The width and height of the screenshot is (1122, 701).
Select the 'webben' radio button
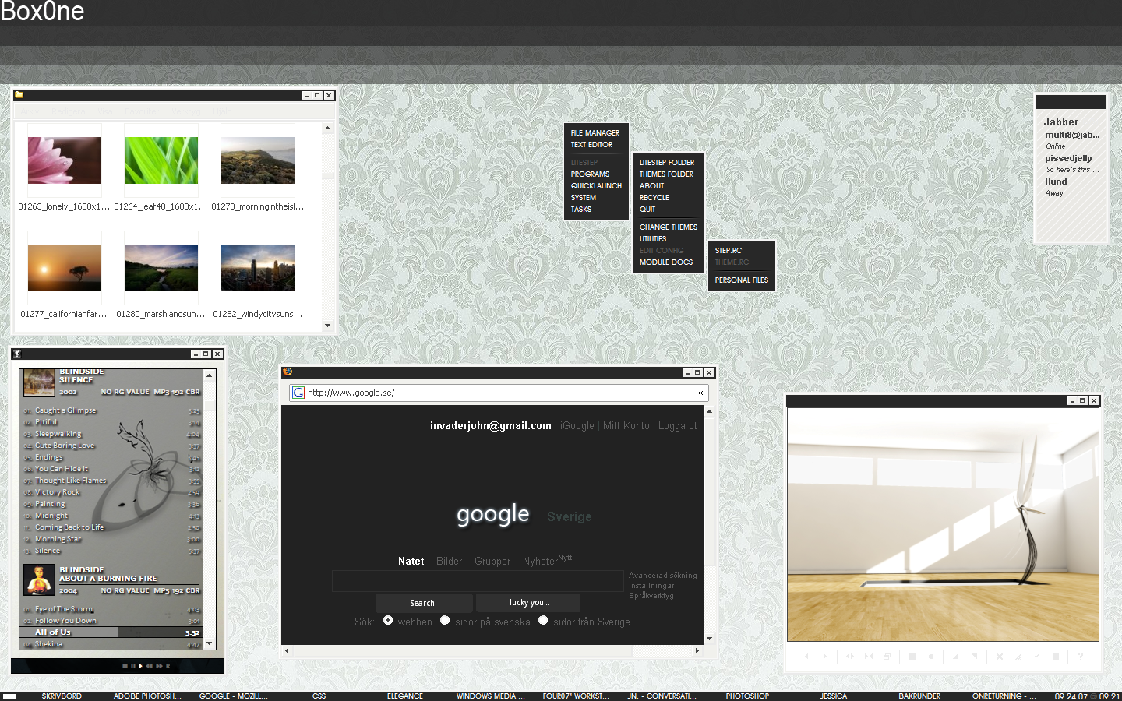388,620
